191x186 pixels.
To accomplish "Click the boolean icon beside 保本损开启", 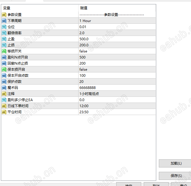I will click(4, 70).
